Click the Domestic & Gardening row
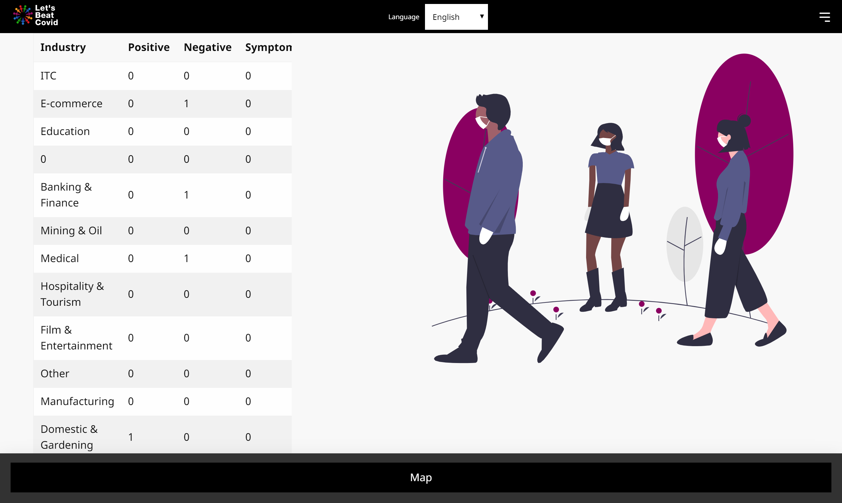This screenshot has height=503, width=842. pyautogui.click(x=69, y=437)
